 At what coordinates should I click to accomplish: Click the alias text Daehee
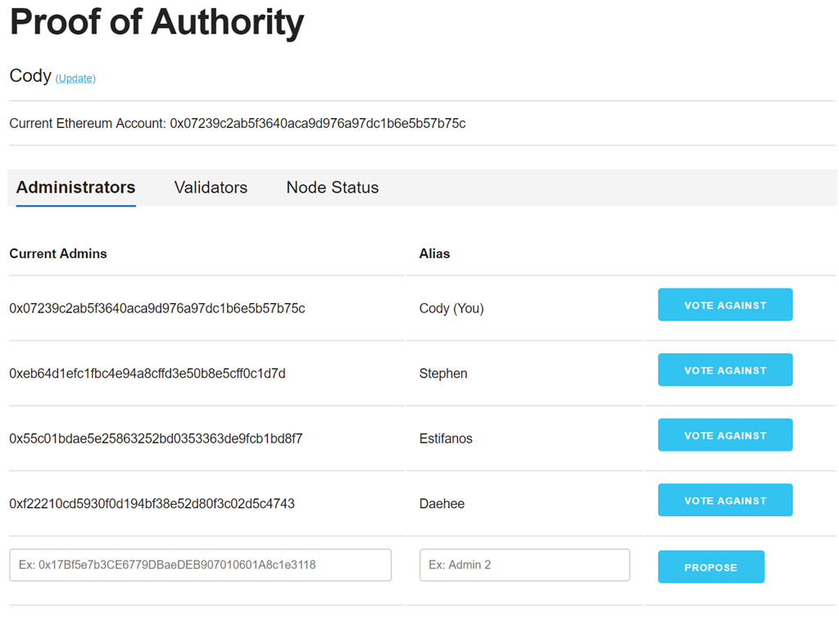click(x=442, y=504)
